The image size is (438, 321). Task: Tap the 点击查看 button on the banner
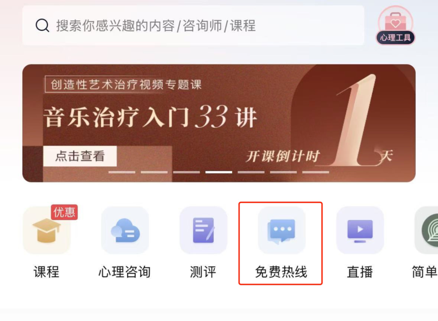tap(80, 156)
